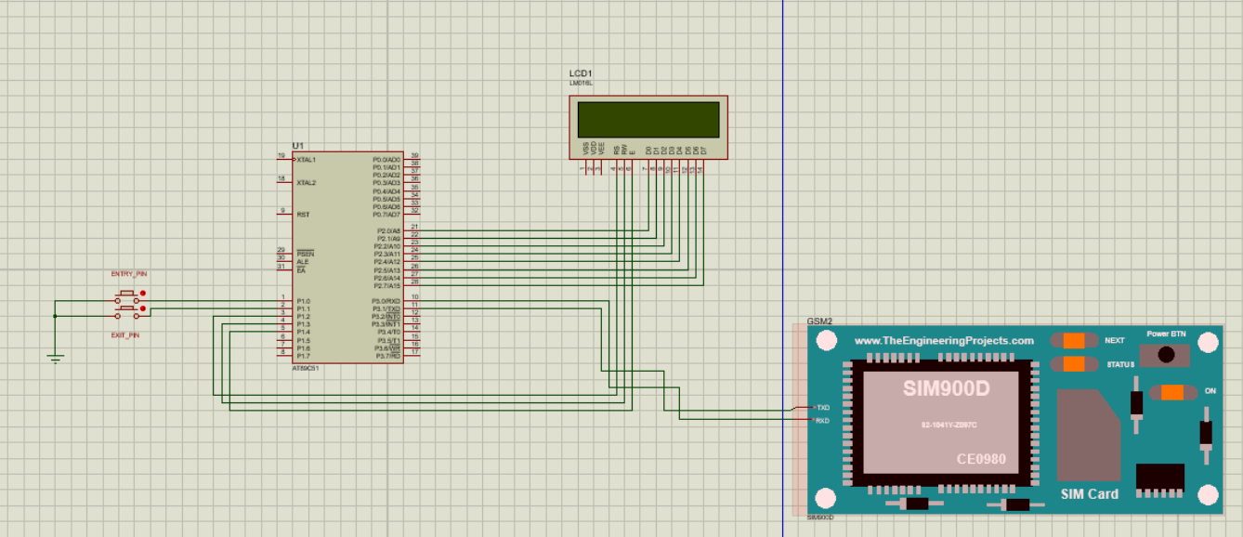Click the VSS pin label on LCD1
The width and height of the screenshot is (1243, 537).
coord(584,148)
